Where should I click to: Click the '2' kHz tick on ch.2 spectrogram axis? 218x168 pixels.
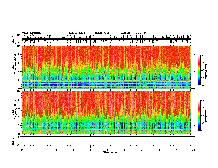[19, 125]
